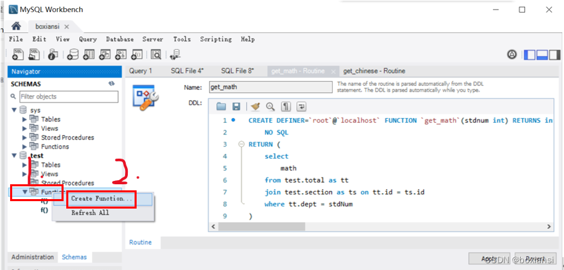Image resolution: width=564 pixels, height=270 pixels.
Task: Expand Functions under sys schema
Action: tap(24, 146)
